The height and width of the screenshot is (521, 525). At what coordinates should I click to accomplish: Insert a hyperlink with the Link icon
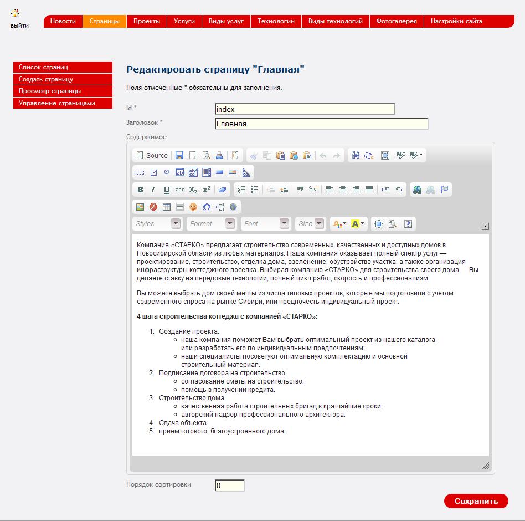[417, 190]
